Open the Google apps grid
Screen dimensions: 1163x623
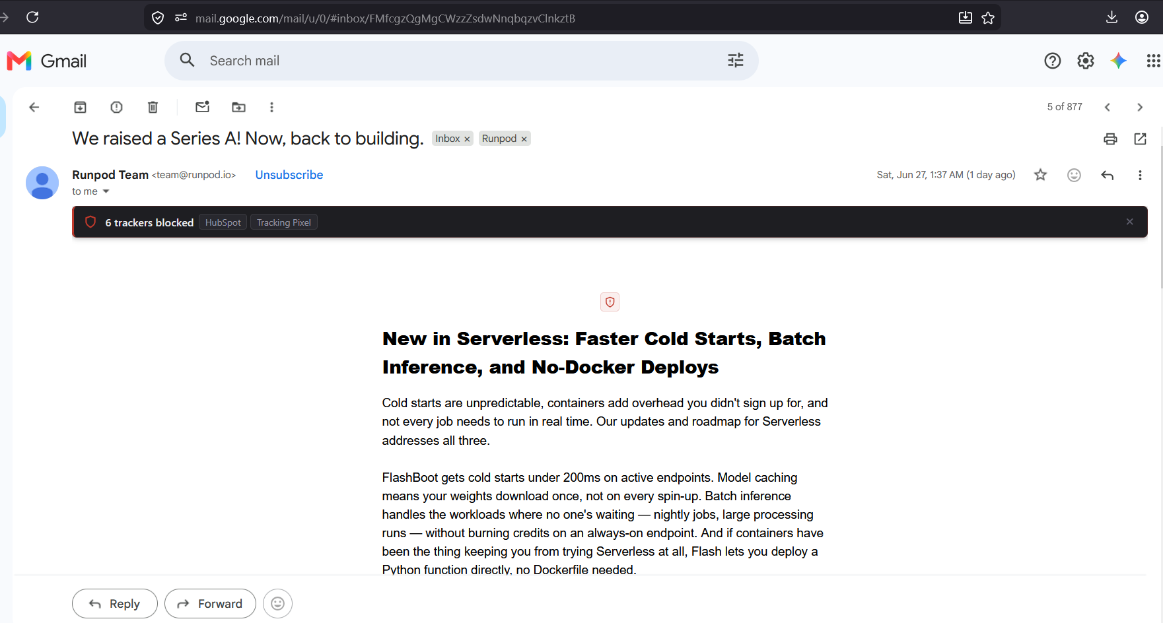tap(1153, 61)
